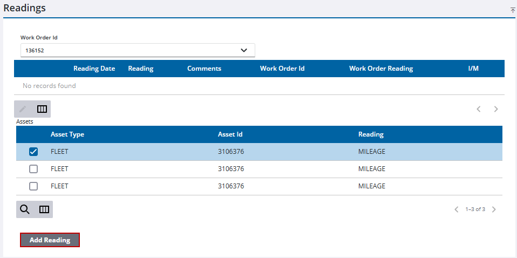Screen dimensions: 517x258
Task: Select the third row MILEAGE reading cell
Action: [372, 186]
